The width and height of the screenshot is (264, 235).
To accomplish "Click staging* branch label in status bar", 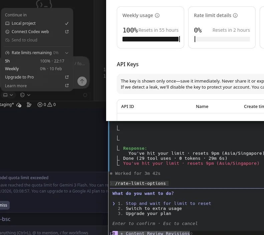I will 7,105.
